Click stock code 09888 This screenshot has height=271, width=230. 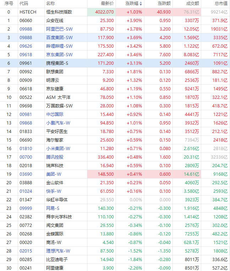click(26, 38)
